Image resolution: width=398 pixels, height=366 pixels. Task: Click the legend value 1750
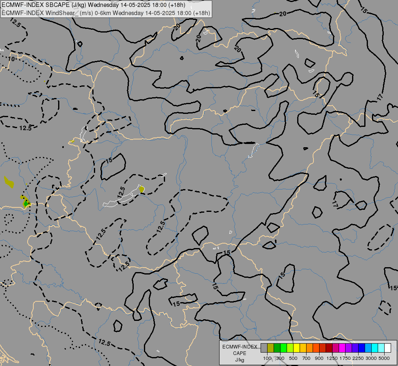tap(345, 358)
